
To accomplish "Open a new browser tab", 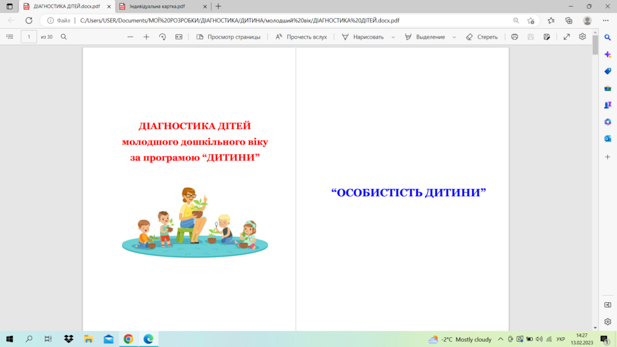I will 219,7.
